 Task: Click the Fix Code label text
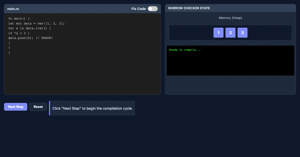(139, 9)
